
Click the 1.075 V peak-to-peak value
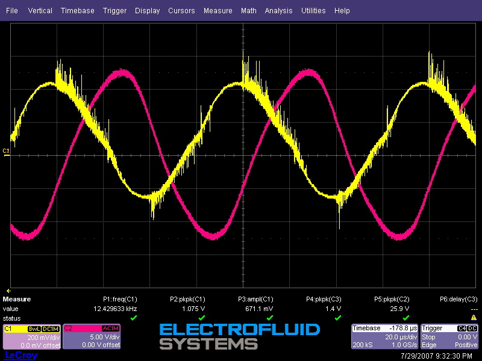[193, 309]
